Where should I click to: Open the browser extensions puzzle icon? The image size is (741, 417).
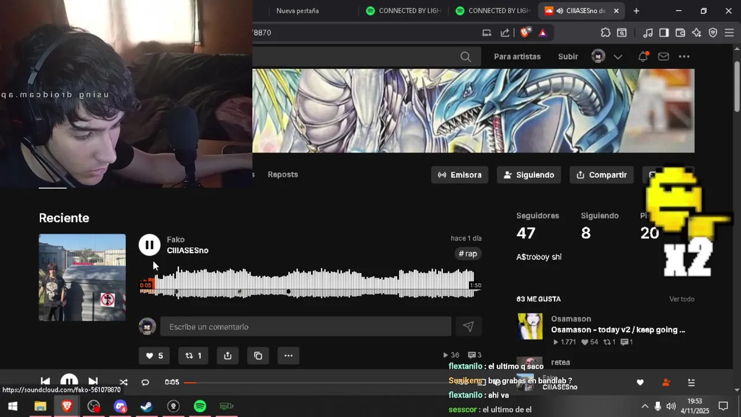pos(605,32)
